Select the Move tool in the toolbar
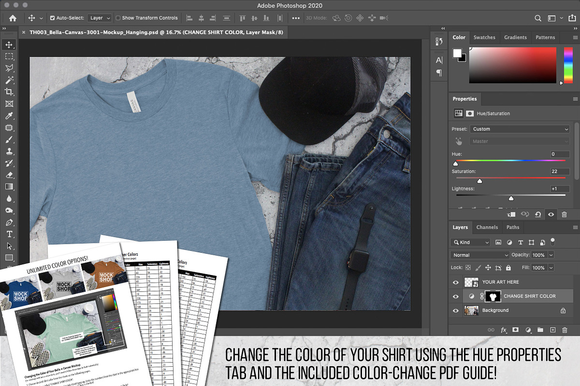 click(x=9, y=44)
